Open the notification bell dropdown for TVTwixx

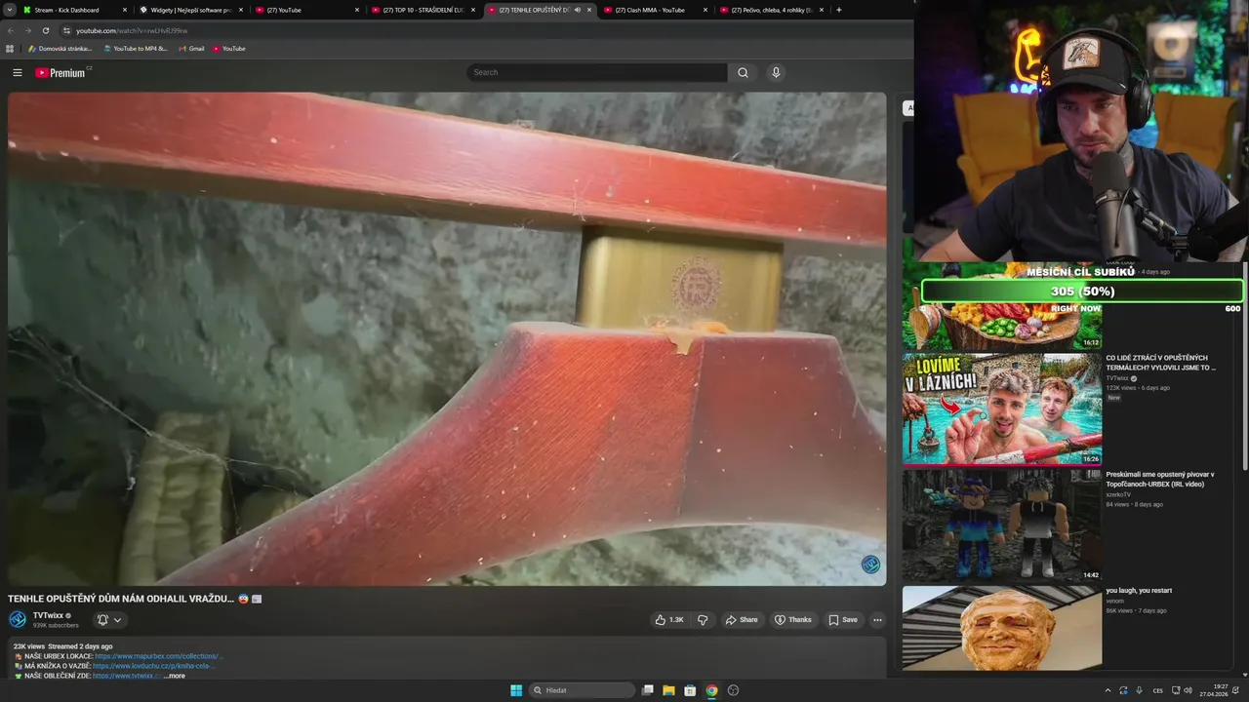point(108,620)
